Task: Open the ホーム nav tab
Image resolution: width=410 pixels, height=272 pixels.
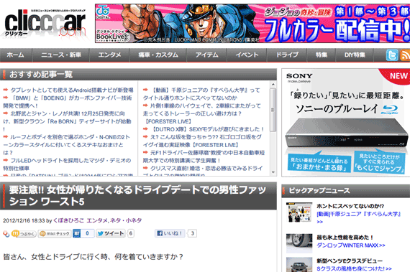Action: click(x=15, y=55)
